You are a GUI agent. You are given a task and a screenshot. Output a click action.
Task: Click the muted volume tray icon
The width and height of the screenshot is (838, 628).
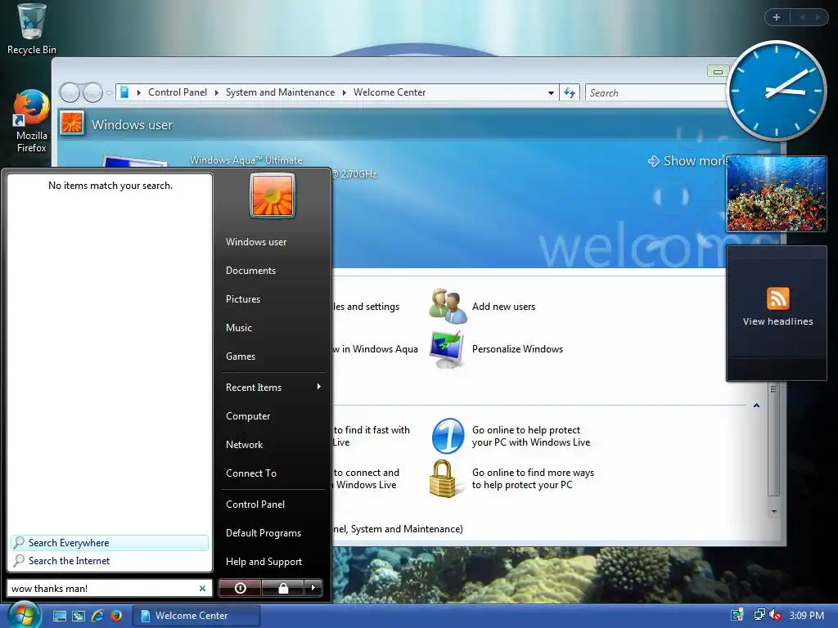point(775,615)
